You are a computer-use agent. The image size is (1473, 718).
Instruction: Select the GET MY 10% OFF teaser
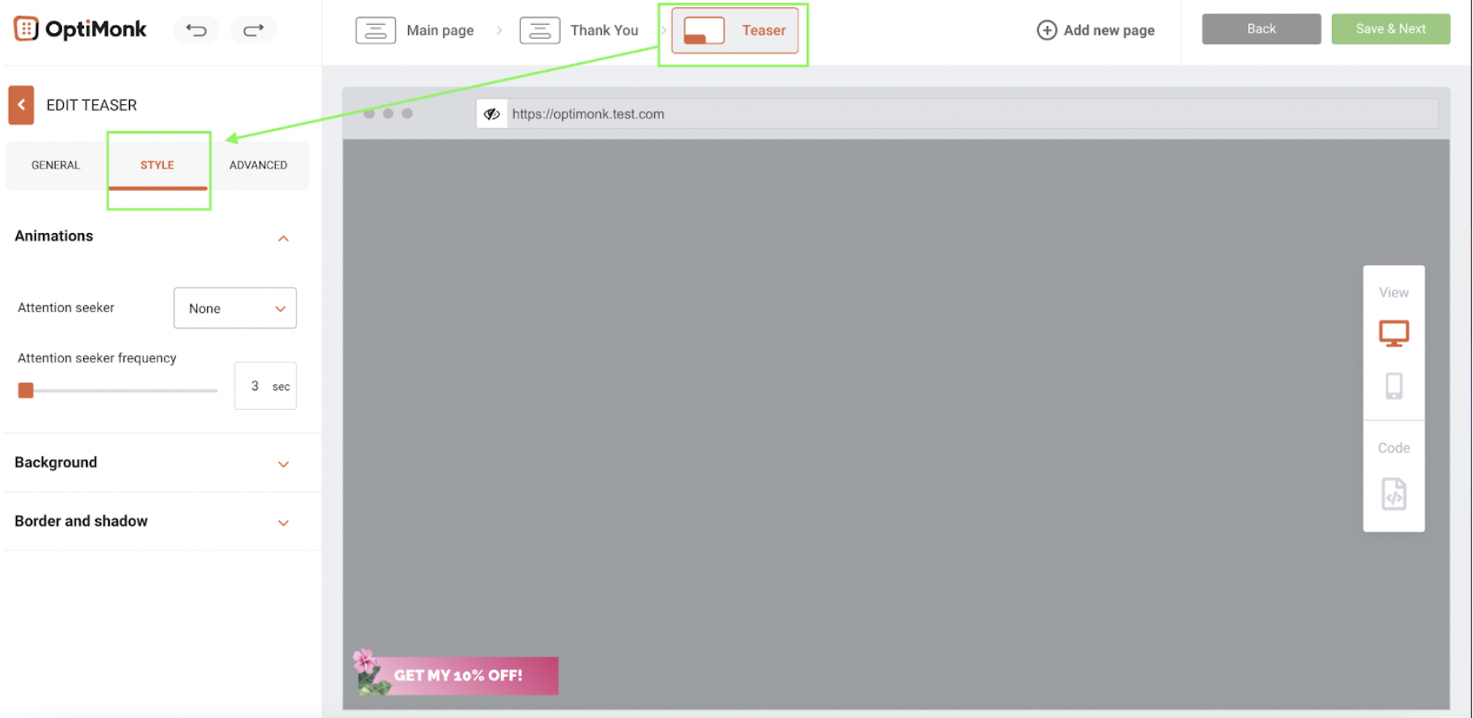pos(456,674)
